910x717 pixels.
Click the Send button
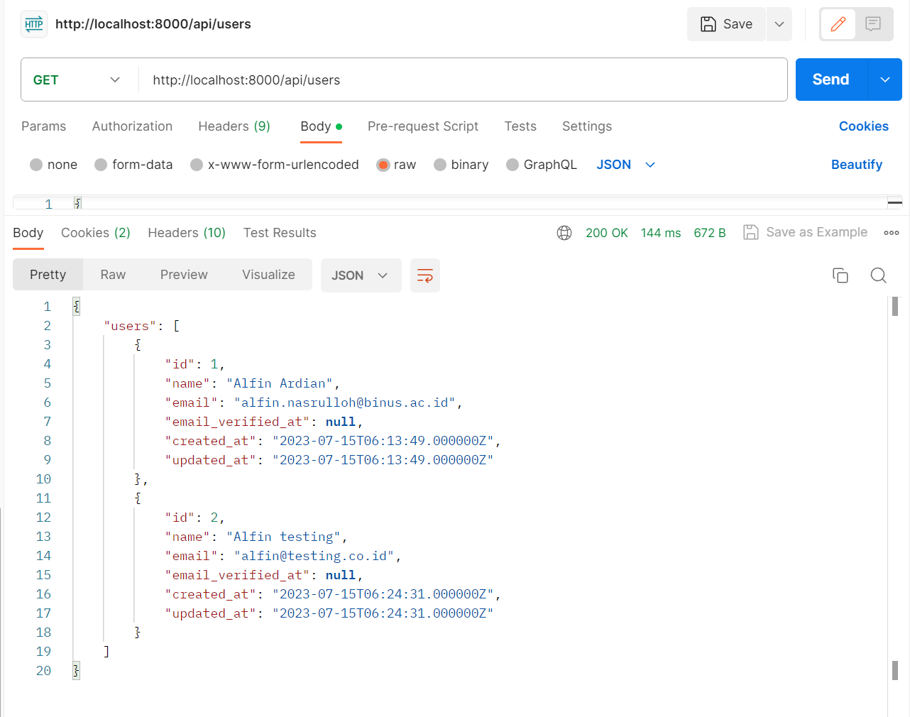[831, 80]
